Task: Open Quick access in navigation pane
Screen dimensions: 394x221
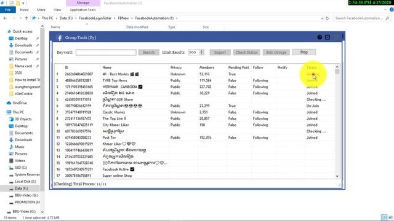Action: click(x=22, y=31)
